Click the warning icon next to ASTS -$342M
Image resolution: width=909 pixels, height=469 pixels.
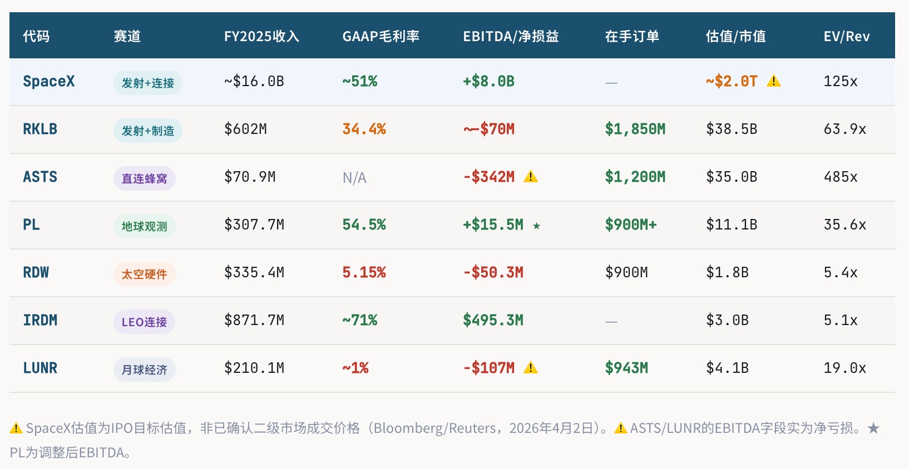coord(531,177)
